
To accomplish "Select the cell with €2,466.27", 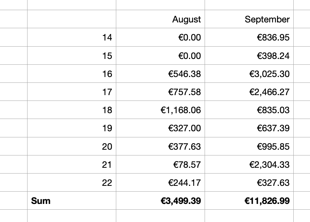I will coord(249,92).
